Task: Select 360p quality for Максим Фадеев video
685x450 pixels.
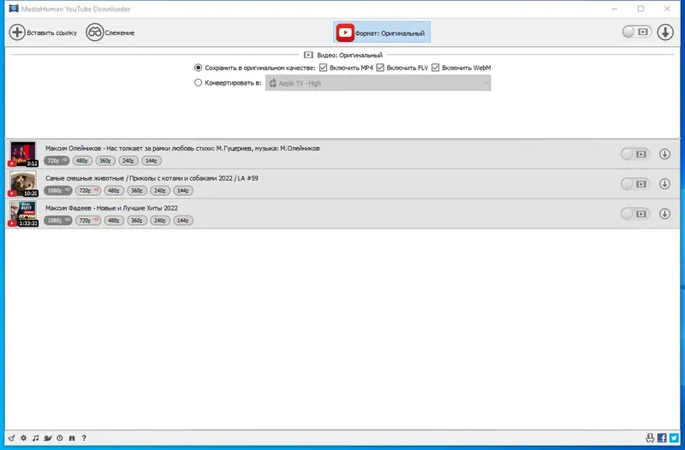Action: click(137, 221)
